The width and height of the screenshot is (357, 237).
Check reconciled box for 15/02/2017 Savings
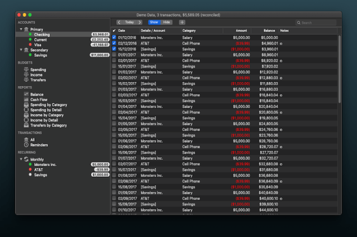coord(114,84)
